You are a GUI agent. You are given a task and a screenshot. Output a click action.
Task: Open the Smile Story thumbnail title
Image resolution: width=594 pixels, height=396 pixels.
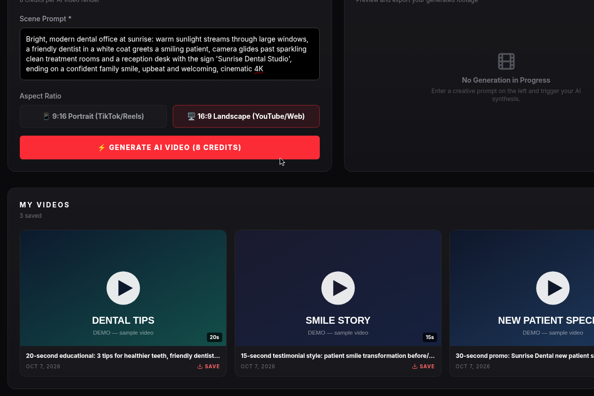[338, 320]
